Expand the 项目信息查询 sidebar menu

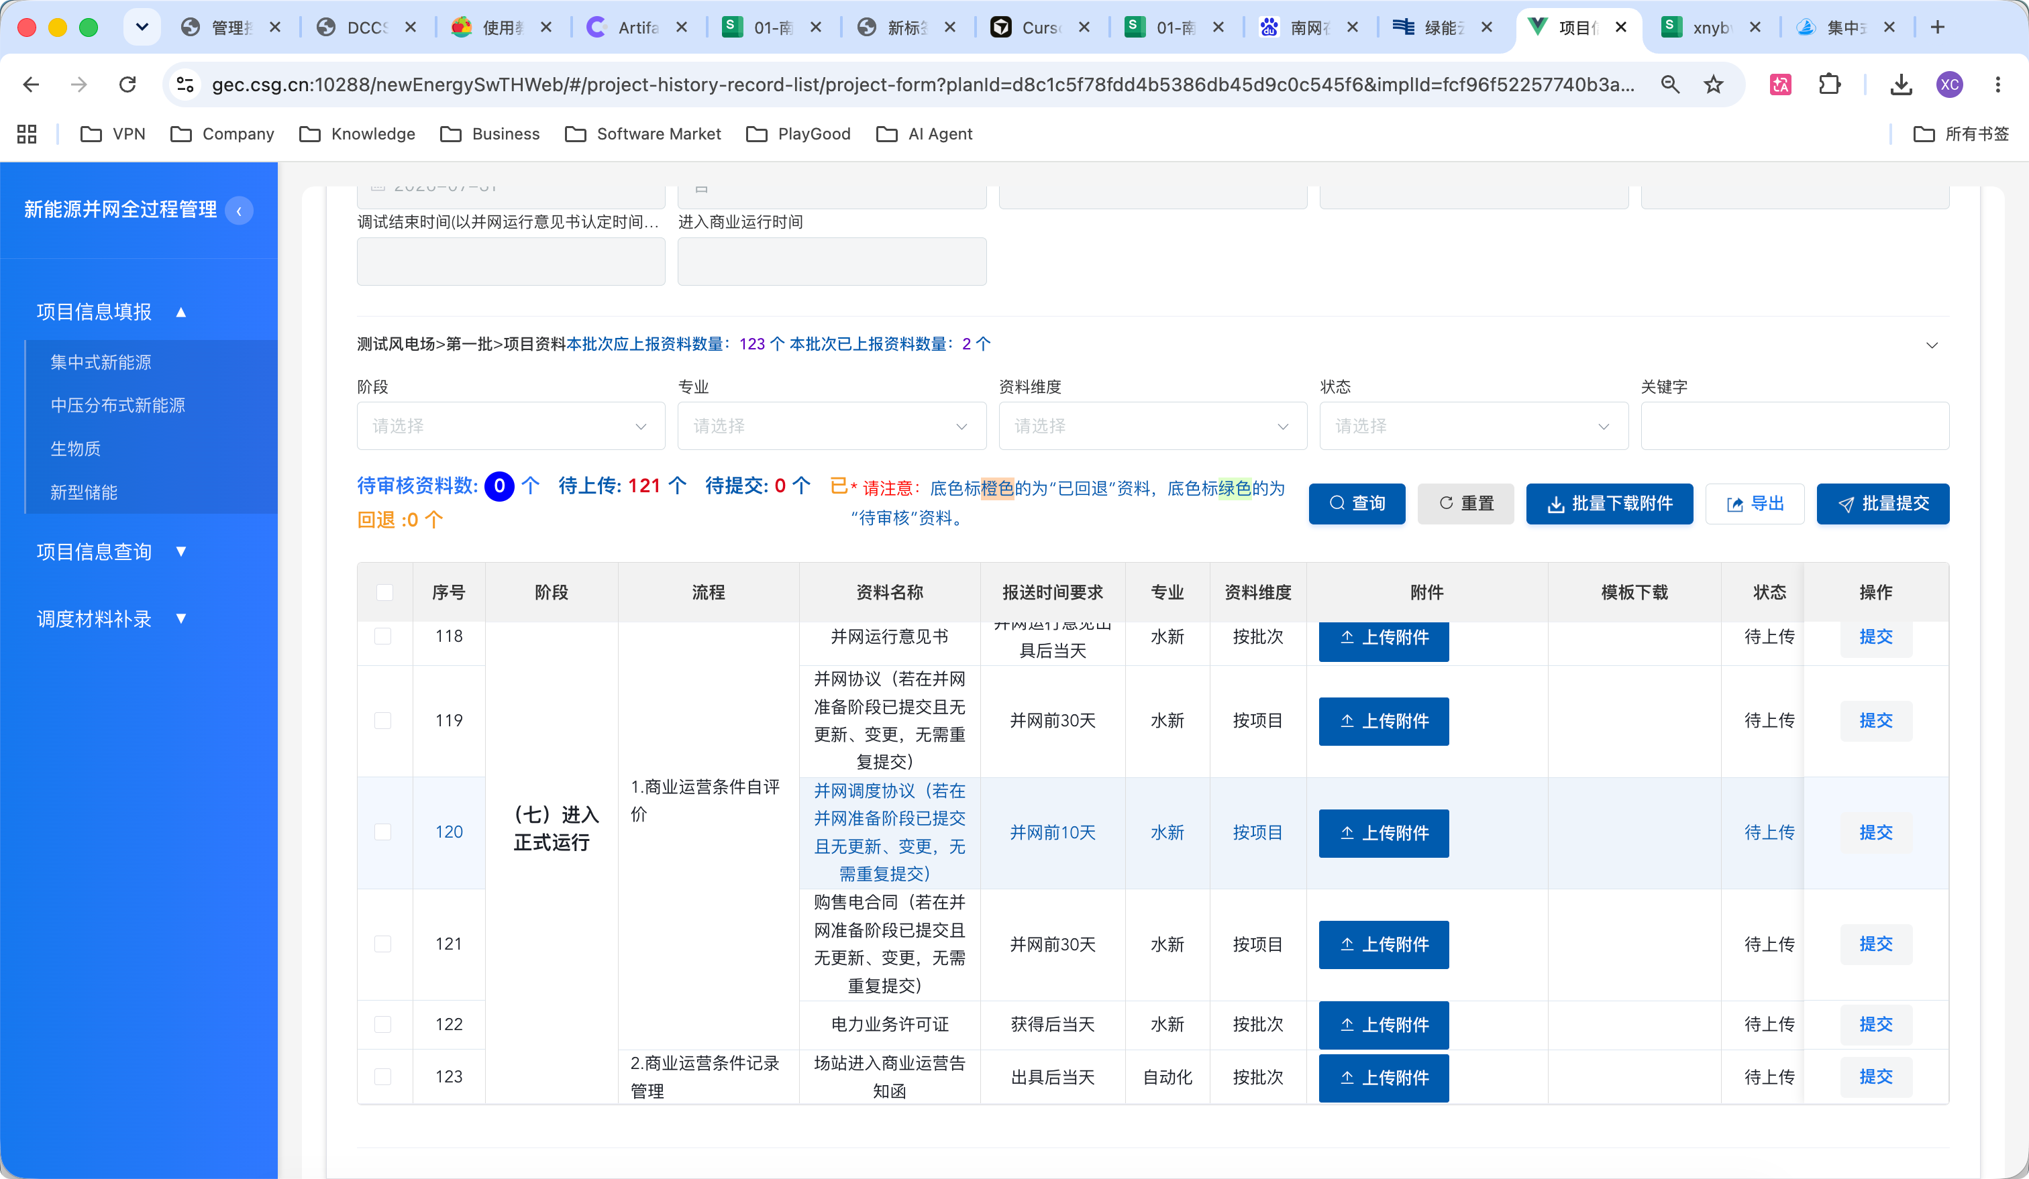click(112, 551)
